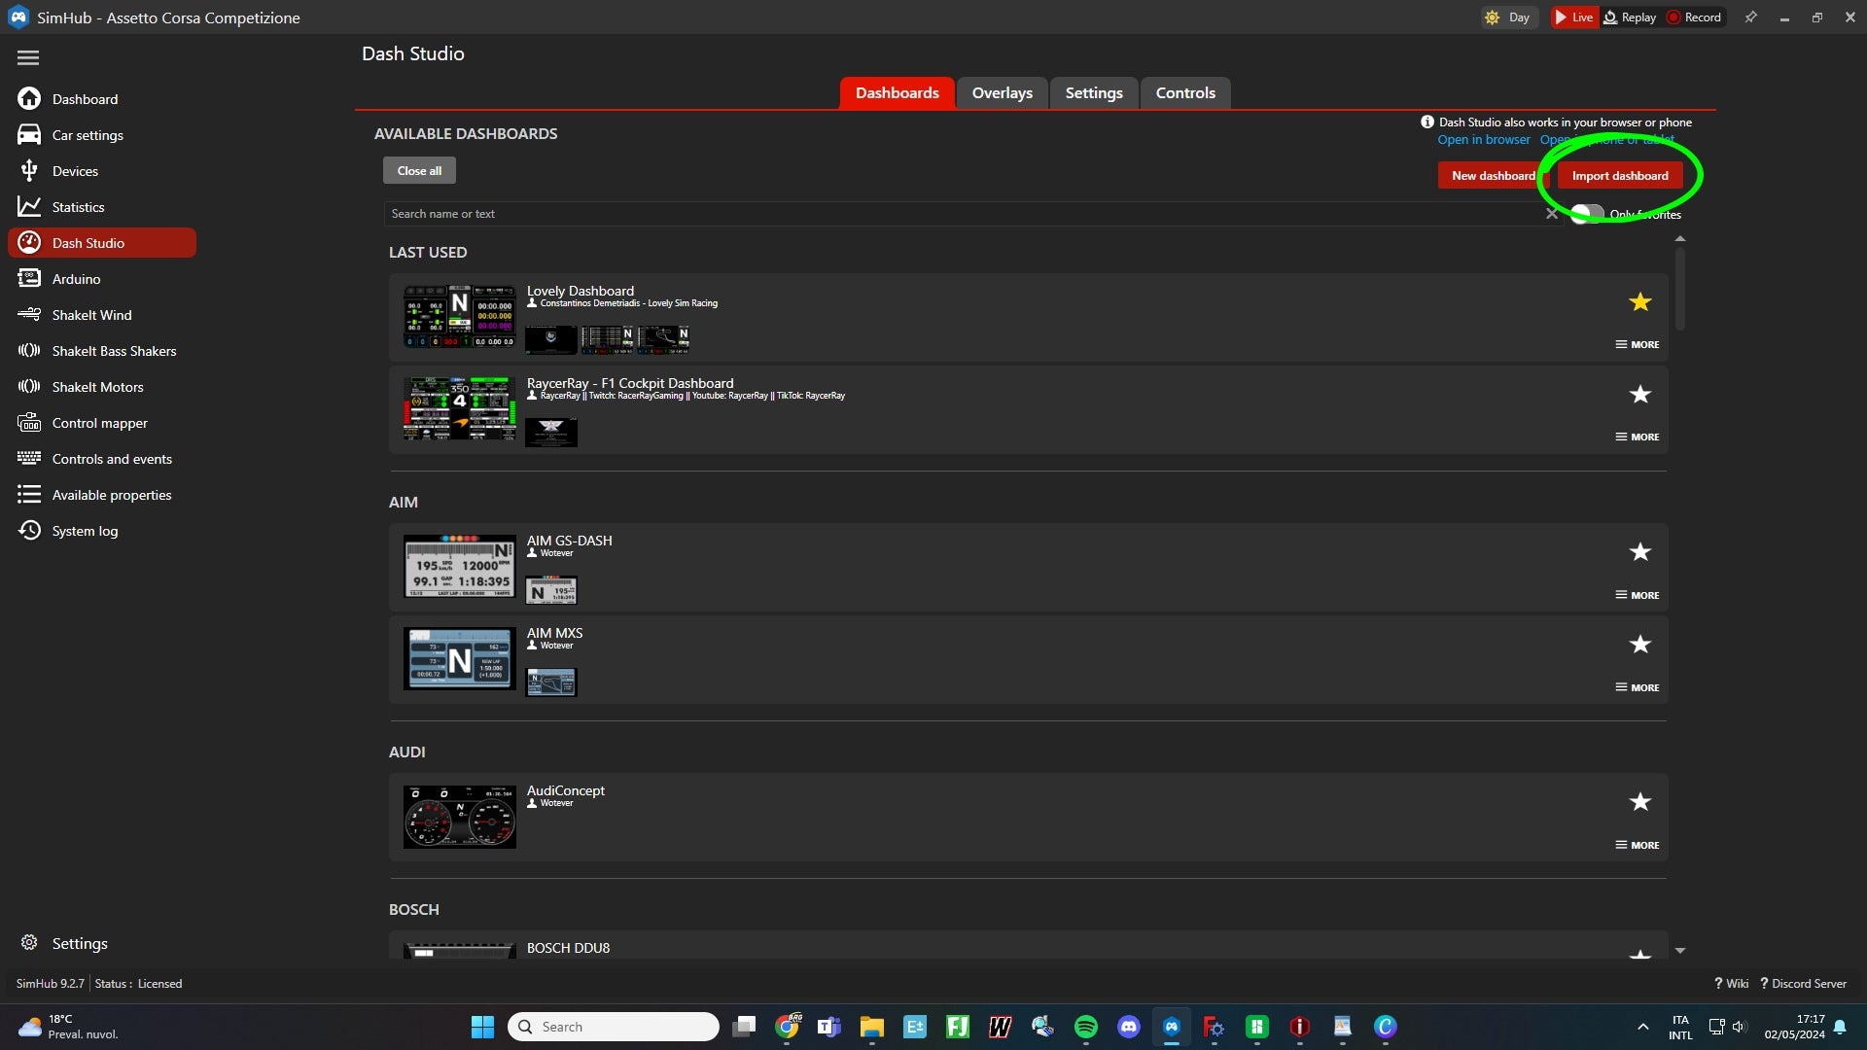Open the hamburger menu in the sidebar
Viewport: 1867px width, 1050px height.
click(x=28, y=58)
